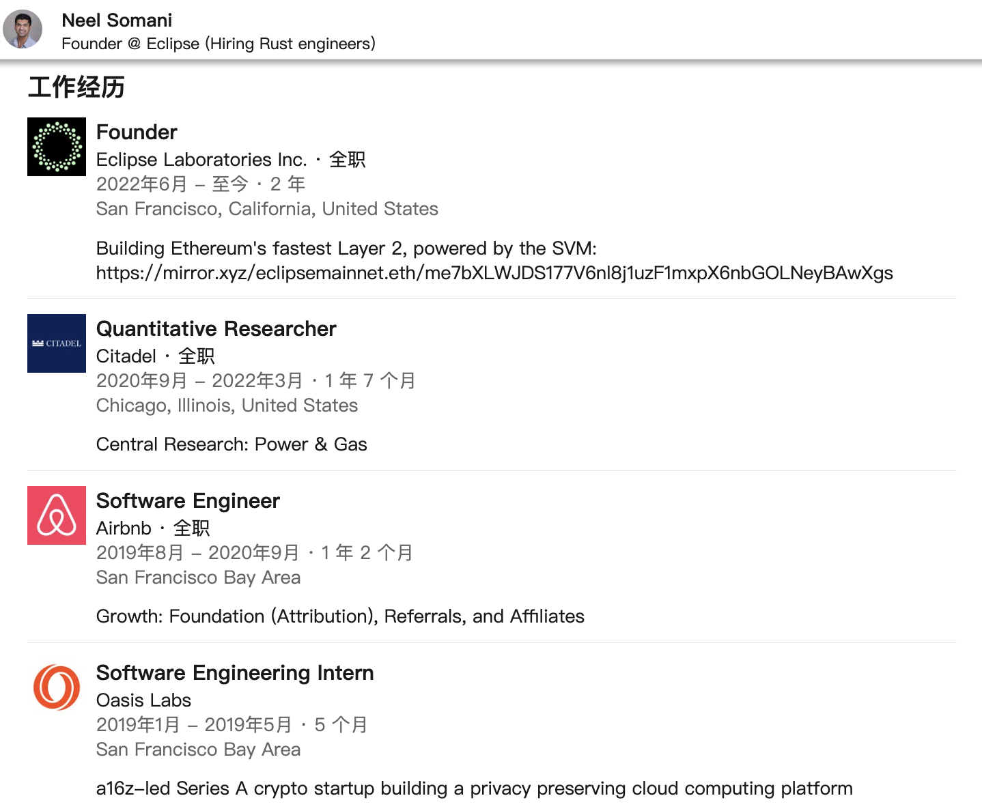This screenshot has width=982, height=811.
Task: Click the Software Engineer title at Airbnb
Action: tap(188, 500)
